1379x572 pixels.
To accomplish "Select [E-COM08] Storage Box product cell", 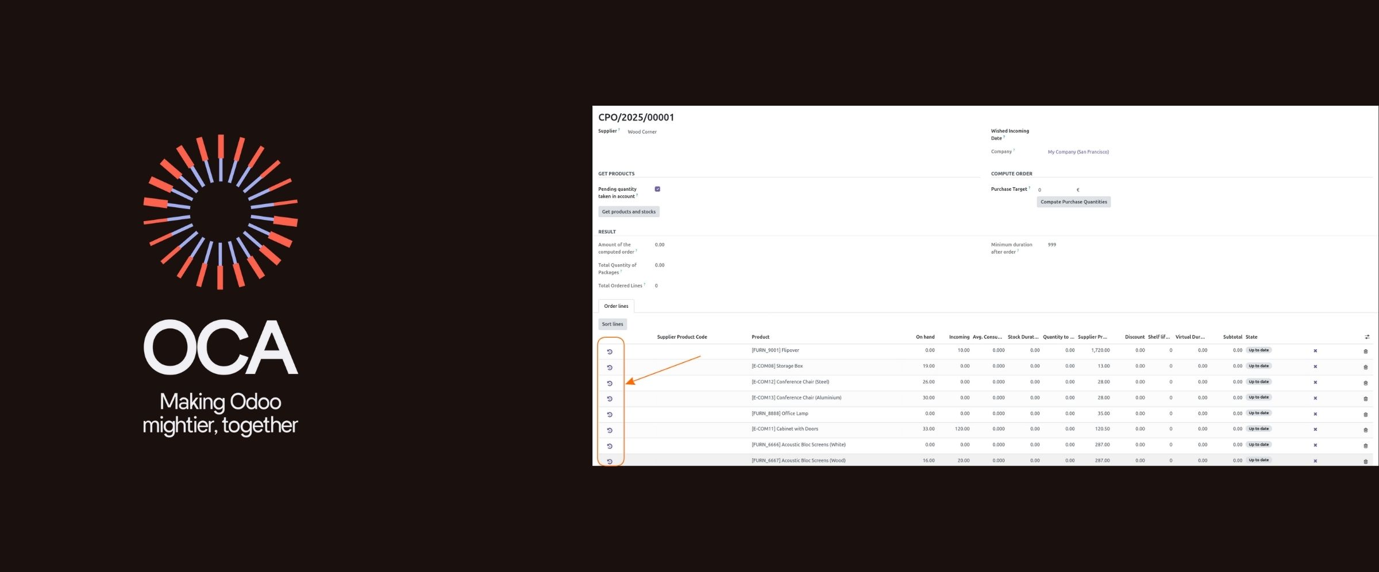I will pos(777,366).
